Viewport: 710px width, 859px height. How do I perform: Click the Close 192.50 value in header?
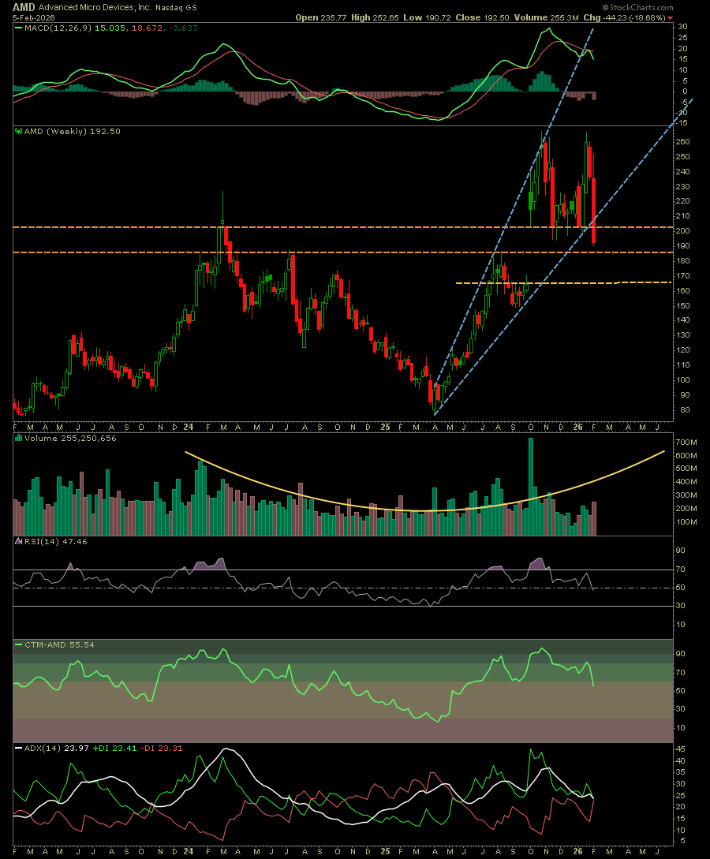483,17
